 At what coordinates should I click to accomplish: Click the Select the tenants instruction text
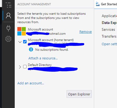[x=52, y=18]
